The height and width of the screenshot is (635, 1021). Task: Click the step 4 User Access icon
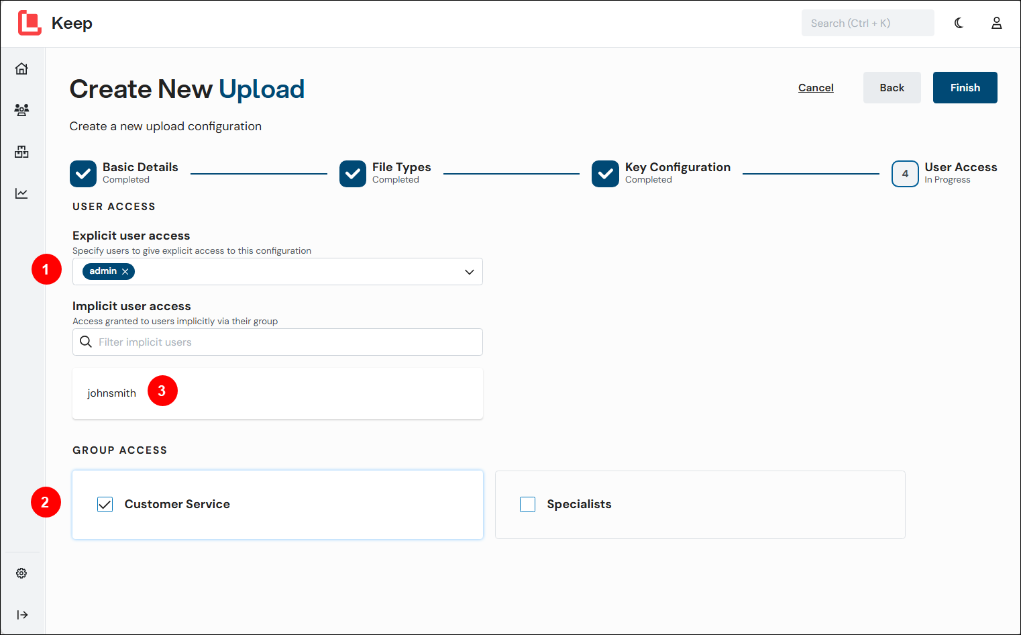(x=905, y=174)
